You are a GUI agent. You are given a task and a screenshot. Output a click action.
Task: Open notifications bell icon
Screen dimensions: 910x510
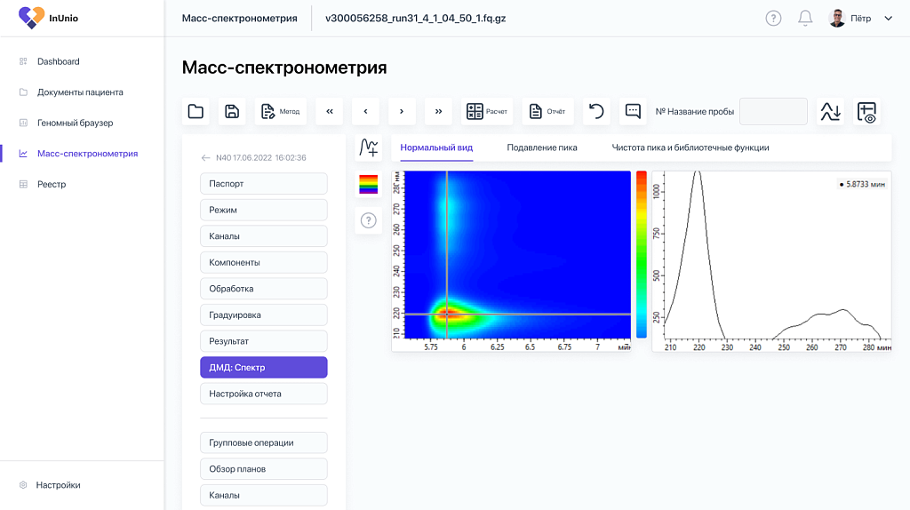(x=805, y=19)
